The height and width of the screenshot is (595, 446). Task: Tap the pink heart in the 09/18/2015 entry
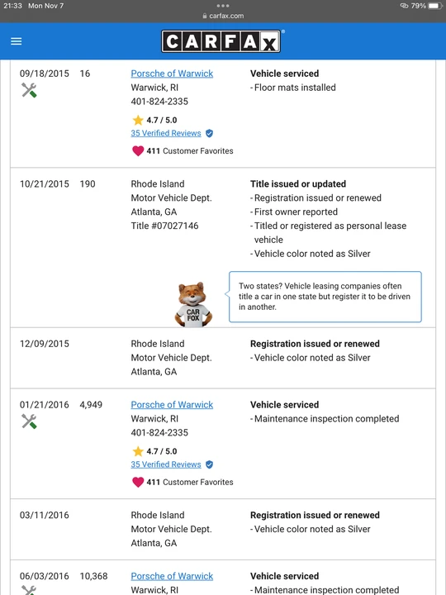click(138, 151)
